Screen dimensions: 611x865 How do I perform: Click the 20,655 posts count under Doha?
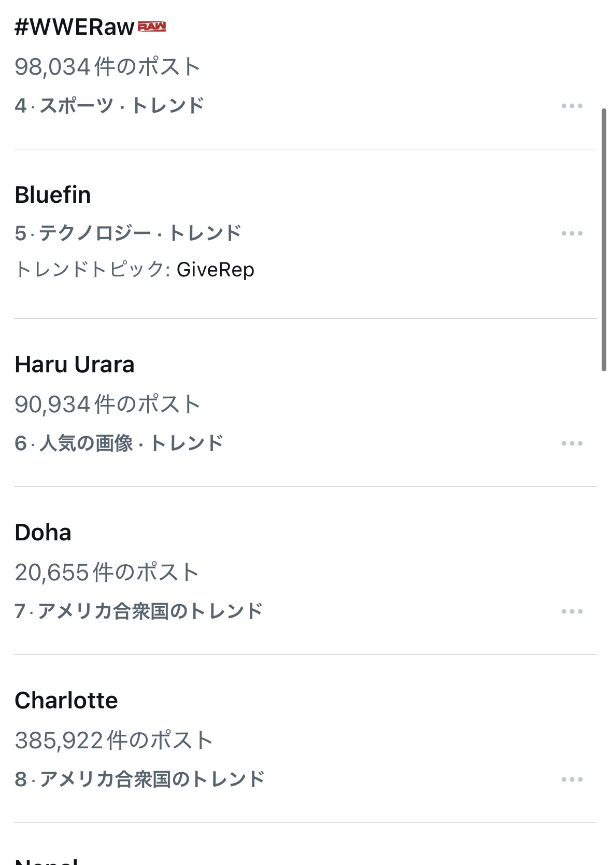pos(107,573)
